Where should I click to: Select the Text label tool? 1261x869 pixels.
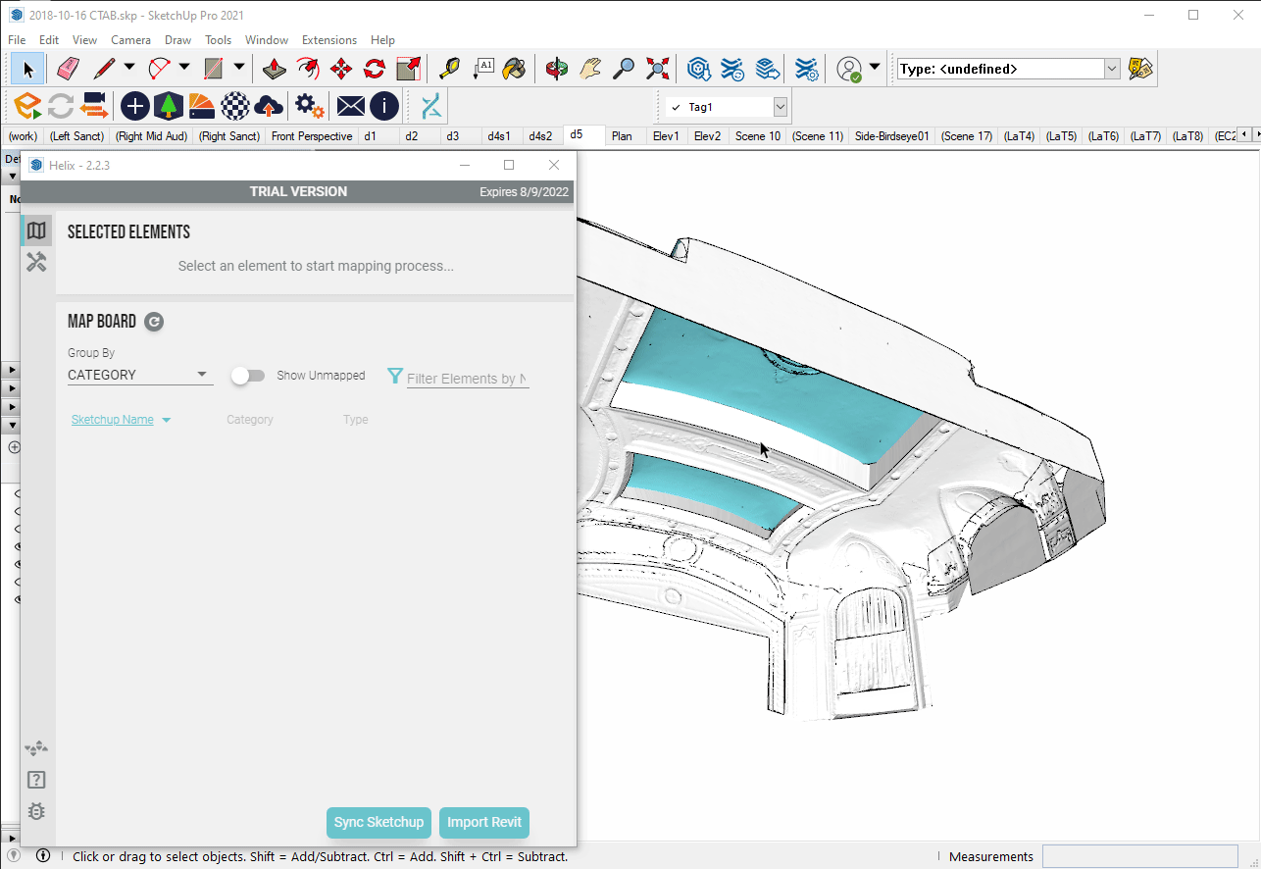(483, 69)
